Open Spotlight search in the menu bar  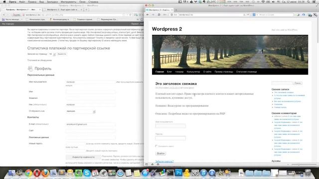tap(309, 1)
